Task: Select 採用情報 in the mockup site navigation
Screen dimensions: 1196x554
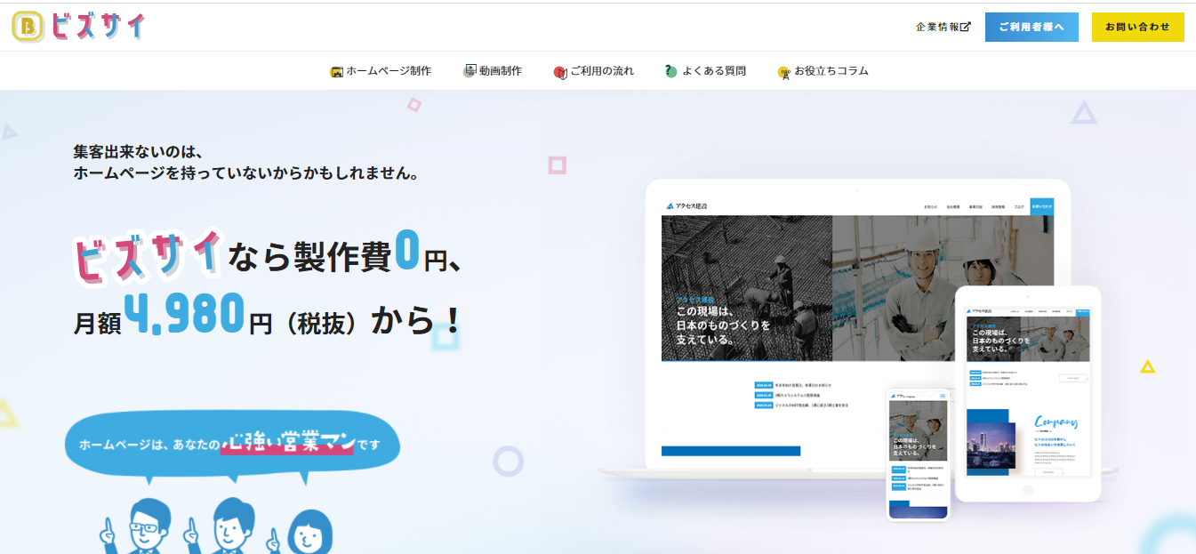Action: pos(997,205)
